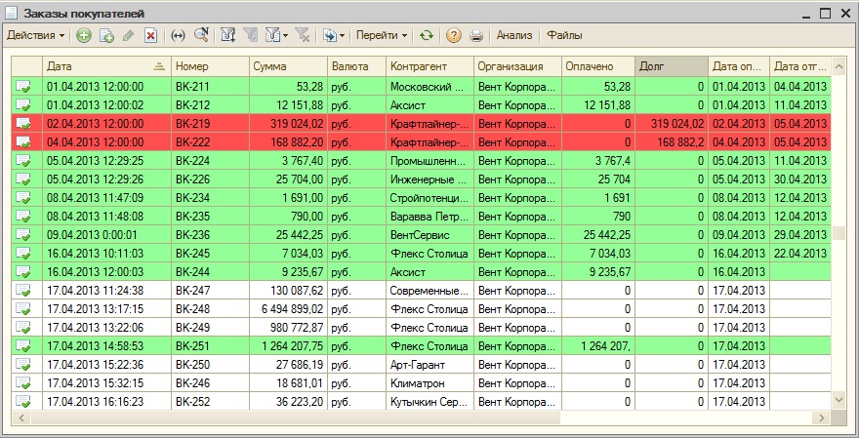
Task: Sort by the Дата column header
Action: [106, 66]
